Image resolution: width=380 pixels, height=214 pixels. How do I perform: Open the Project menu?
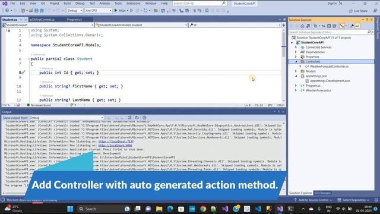click(54, 3)
